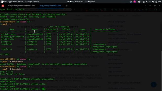Click 'is not currently accepting connections' message
The width and height of the screenshot is (162, 91).
[64, 64]
